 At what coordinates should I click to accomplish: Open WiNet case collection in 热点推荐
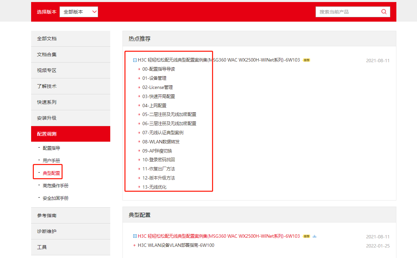pyautogui.click(x=219, y=60)
